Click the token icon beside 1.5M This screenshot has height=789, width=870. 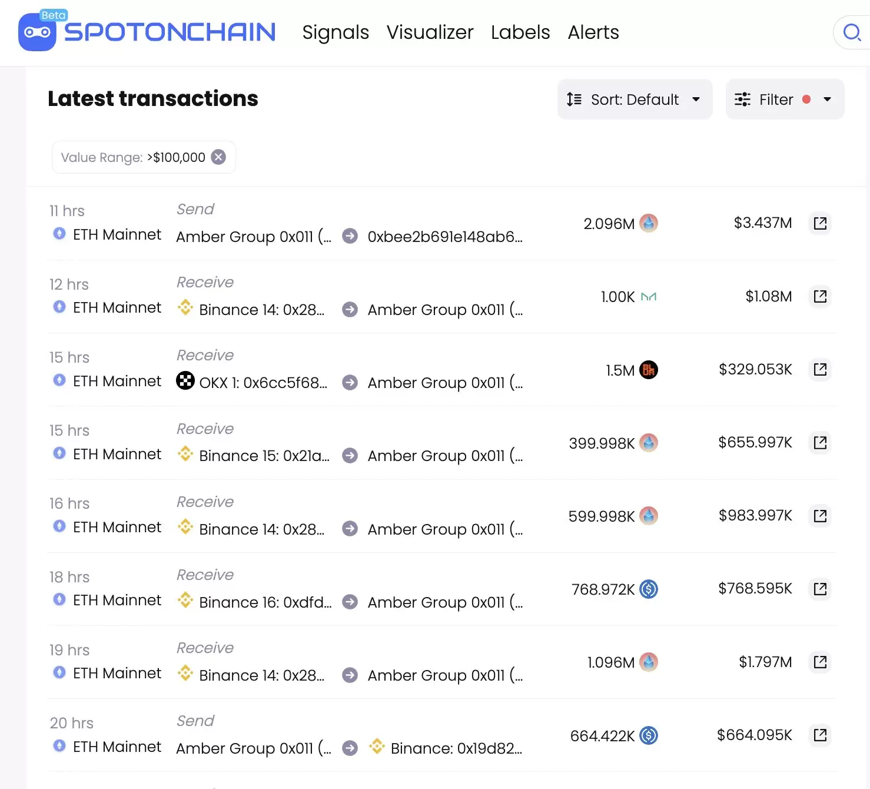pos(649,370)
